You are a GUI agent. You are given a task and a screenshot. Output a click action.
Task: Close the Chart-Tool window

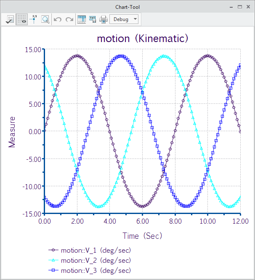coord(249,7)
